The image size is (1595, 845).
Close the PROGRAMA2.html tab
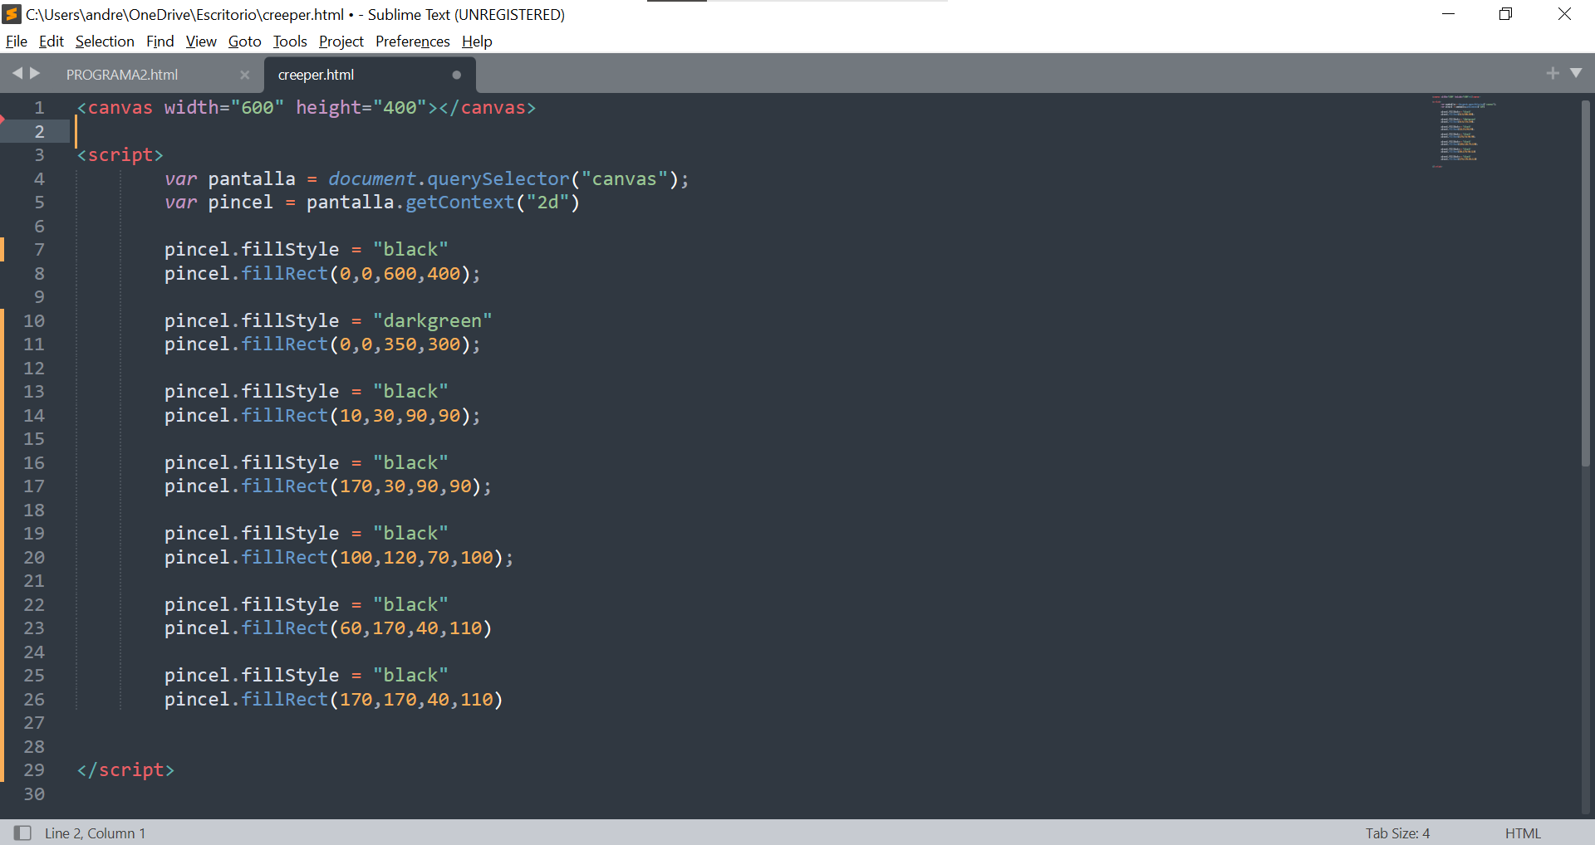(x=244, y=75)
